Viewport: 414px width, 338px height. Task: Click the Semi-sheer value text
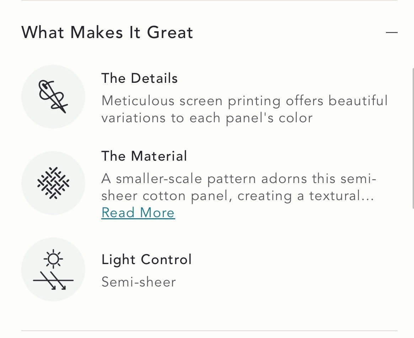[139, 282]
